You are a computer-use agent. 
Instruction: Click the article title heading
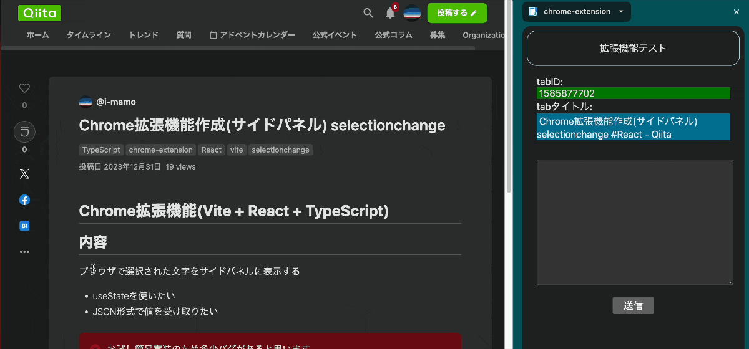(x=262, y=125)
